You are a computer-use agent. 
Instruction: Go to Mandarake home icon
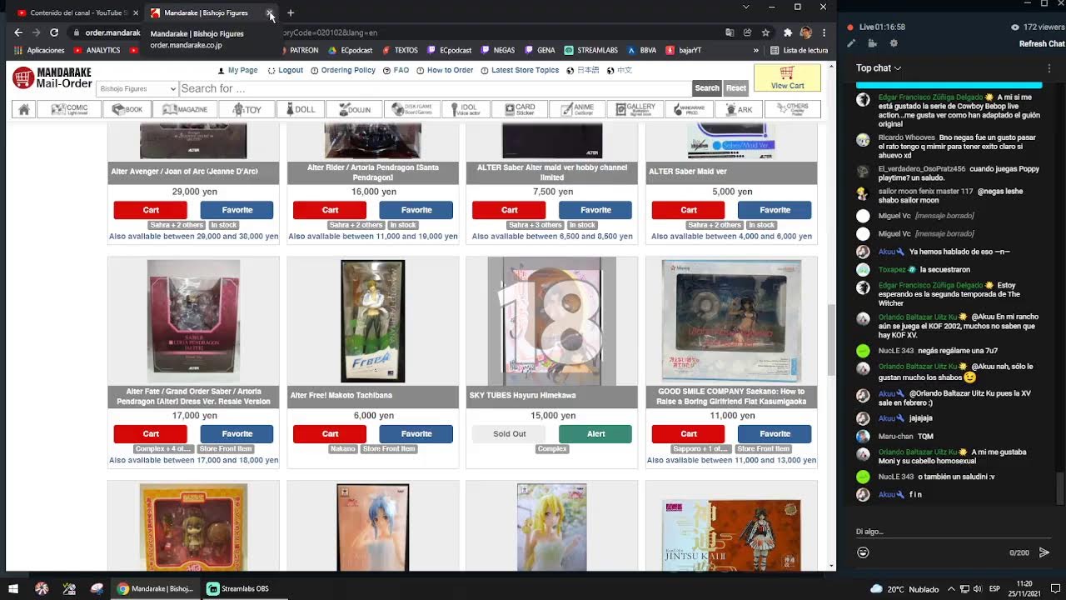point(24,109)
